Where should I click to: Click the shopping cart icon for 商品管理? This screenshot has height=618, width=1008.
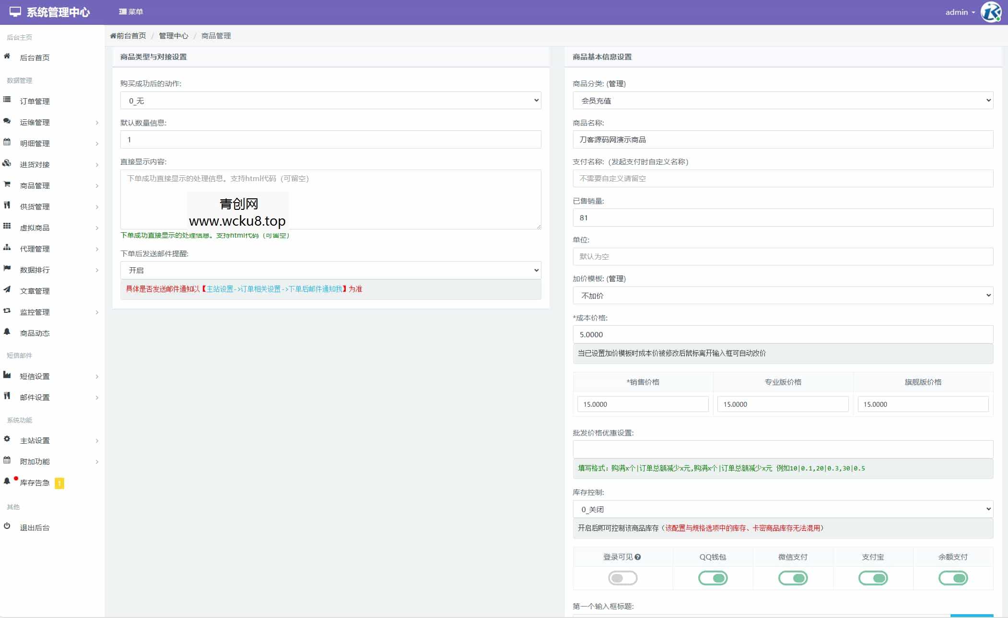coord(7,184)
